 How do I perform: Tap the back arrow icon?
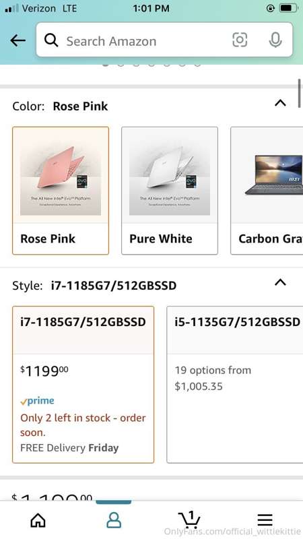click(18, 40)
